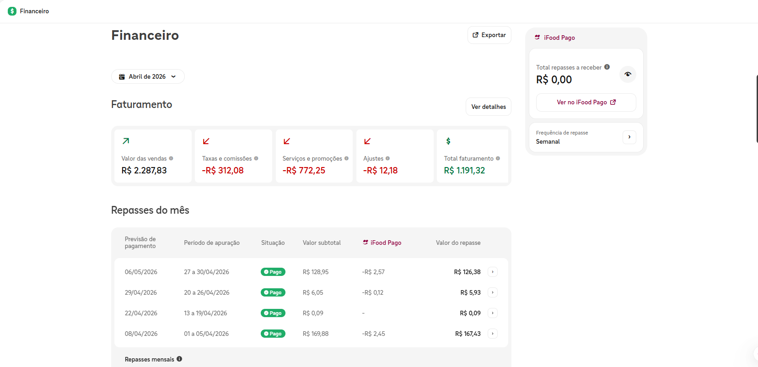The image size is (758, 367).
Task: Click the iFood Pago column header in table
Action: [382, 243]
